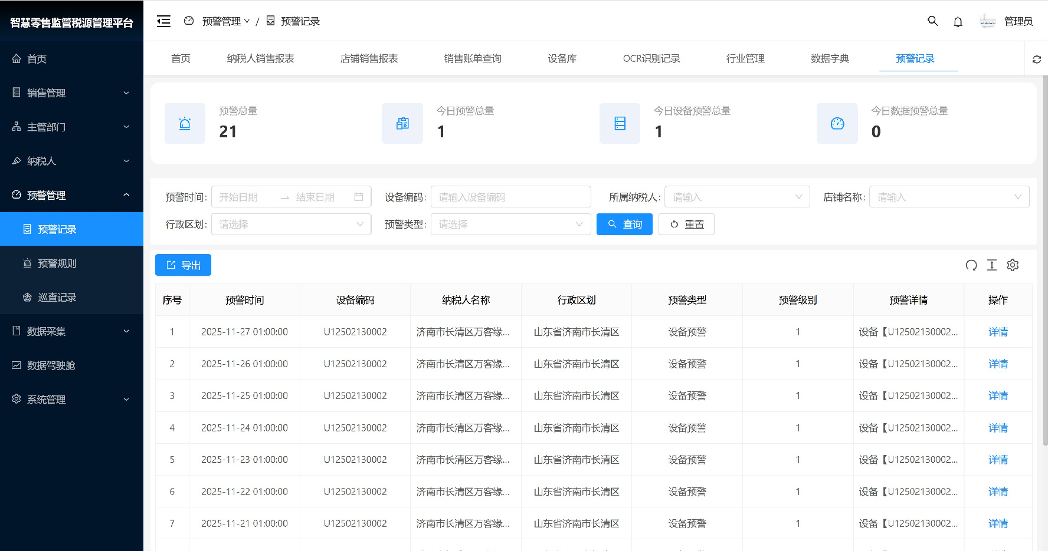Open table column settings gear icon
The image size is (1048, 551).
[1013, 265]
